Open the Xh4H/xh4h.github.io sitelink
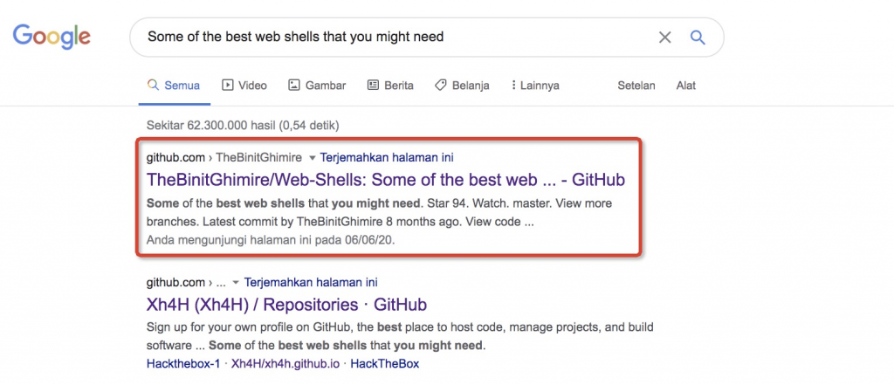Screen dimensions: 894x385 [285, 363]
